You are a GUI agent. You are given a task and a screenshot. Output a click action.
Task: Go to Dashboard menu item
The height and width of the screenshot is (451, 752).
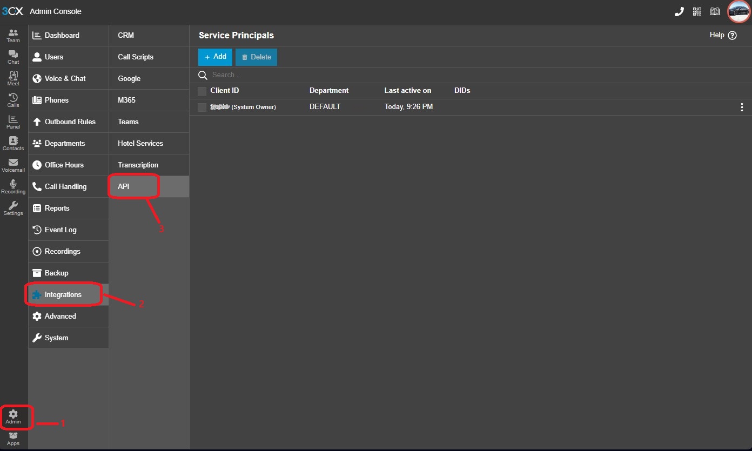[x=69, y=35]
